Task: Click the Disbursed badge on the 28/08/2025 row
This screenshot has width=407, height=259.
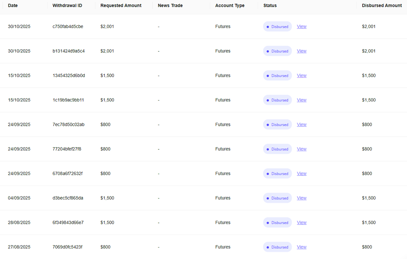Action: (x=277, y=222)
